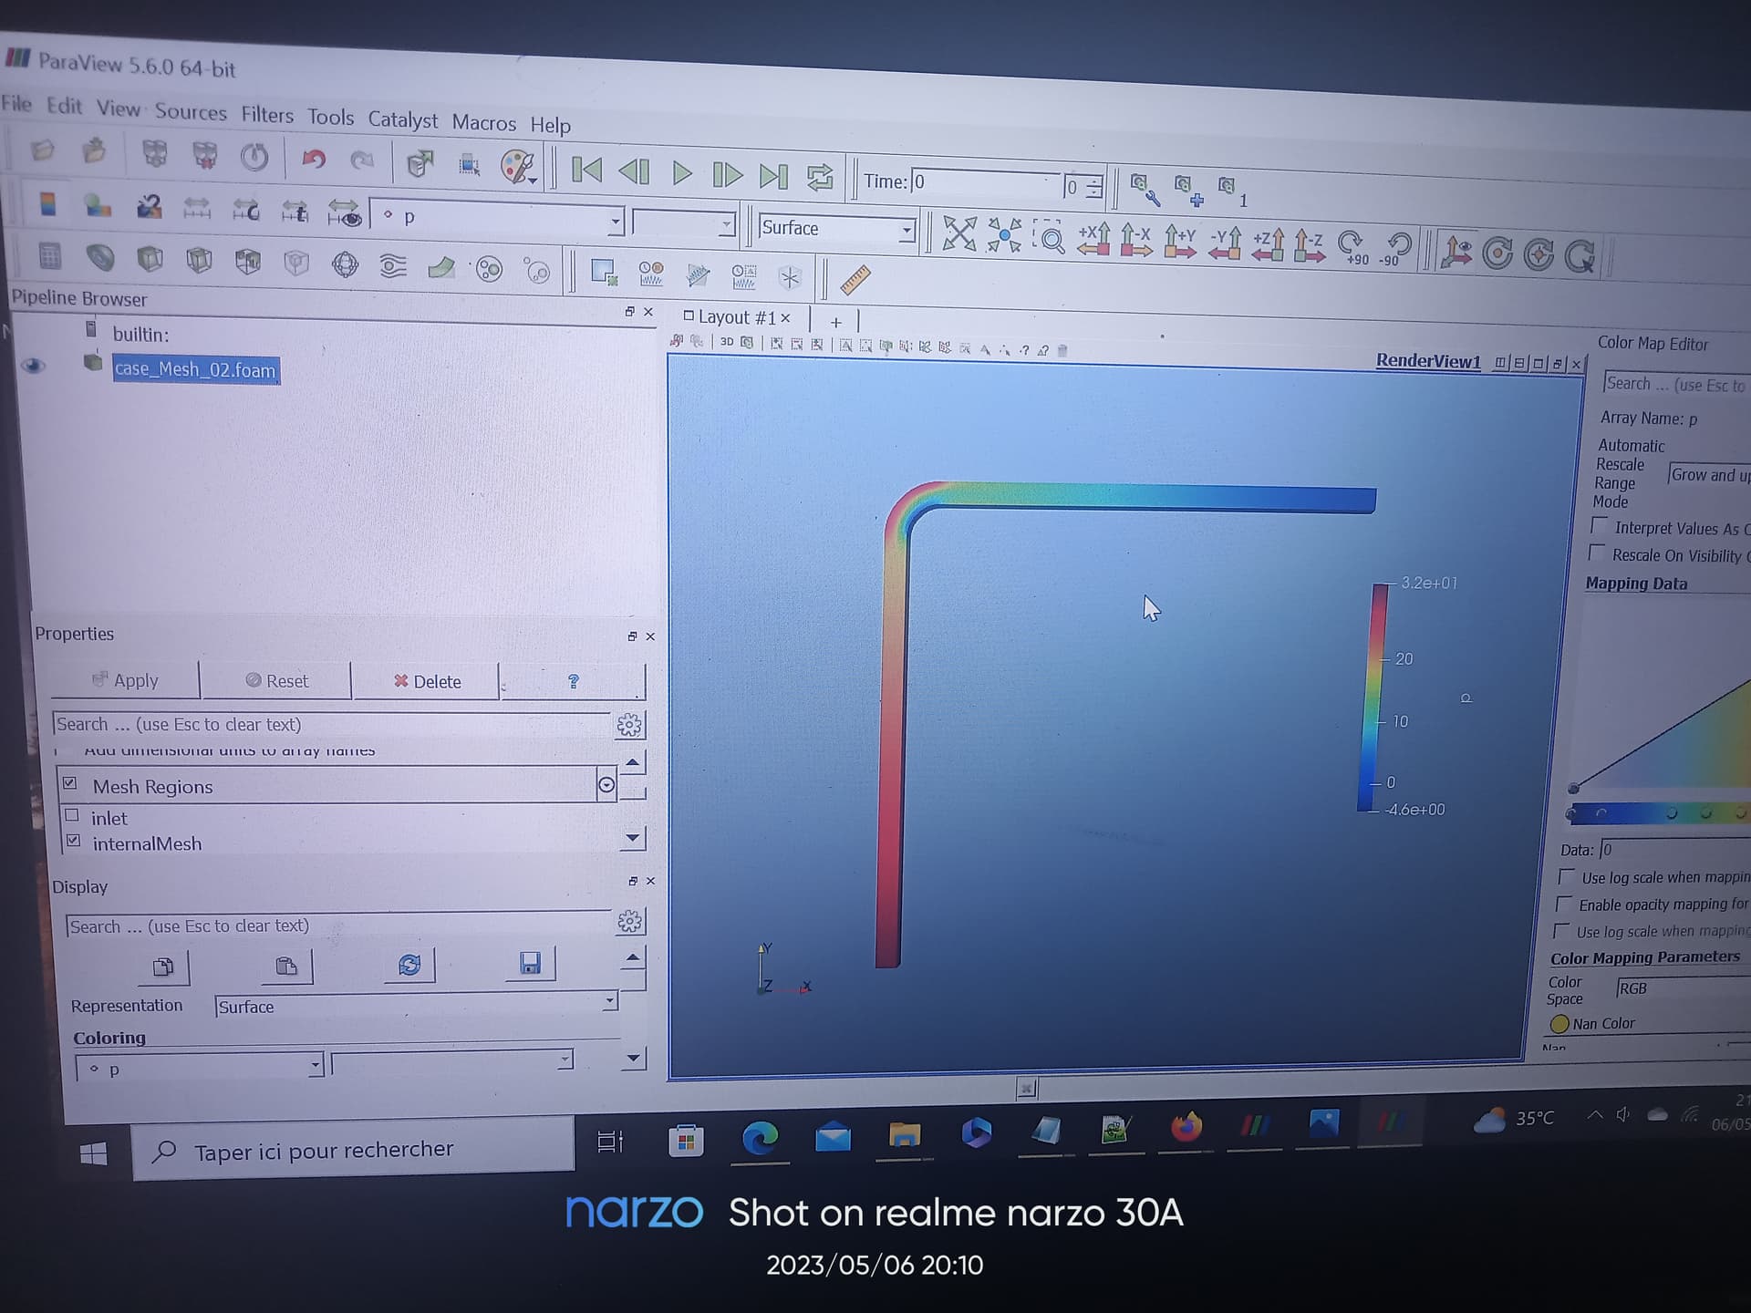Image resolution: width=1751 pixels, height=1313 pixels.
Task: Open Automatic Rescale Range Mode dropdown
Action: tap(1709, 474)
